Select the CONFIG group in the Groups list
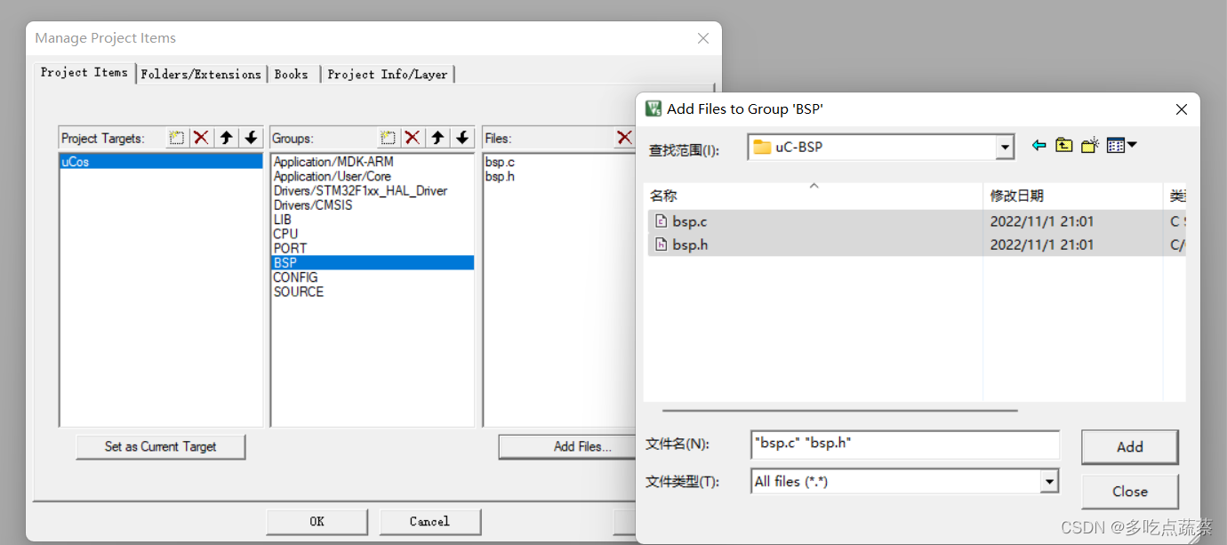The width and height of the screenshot is (1227, 545). point(294,277)
